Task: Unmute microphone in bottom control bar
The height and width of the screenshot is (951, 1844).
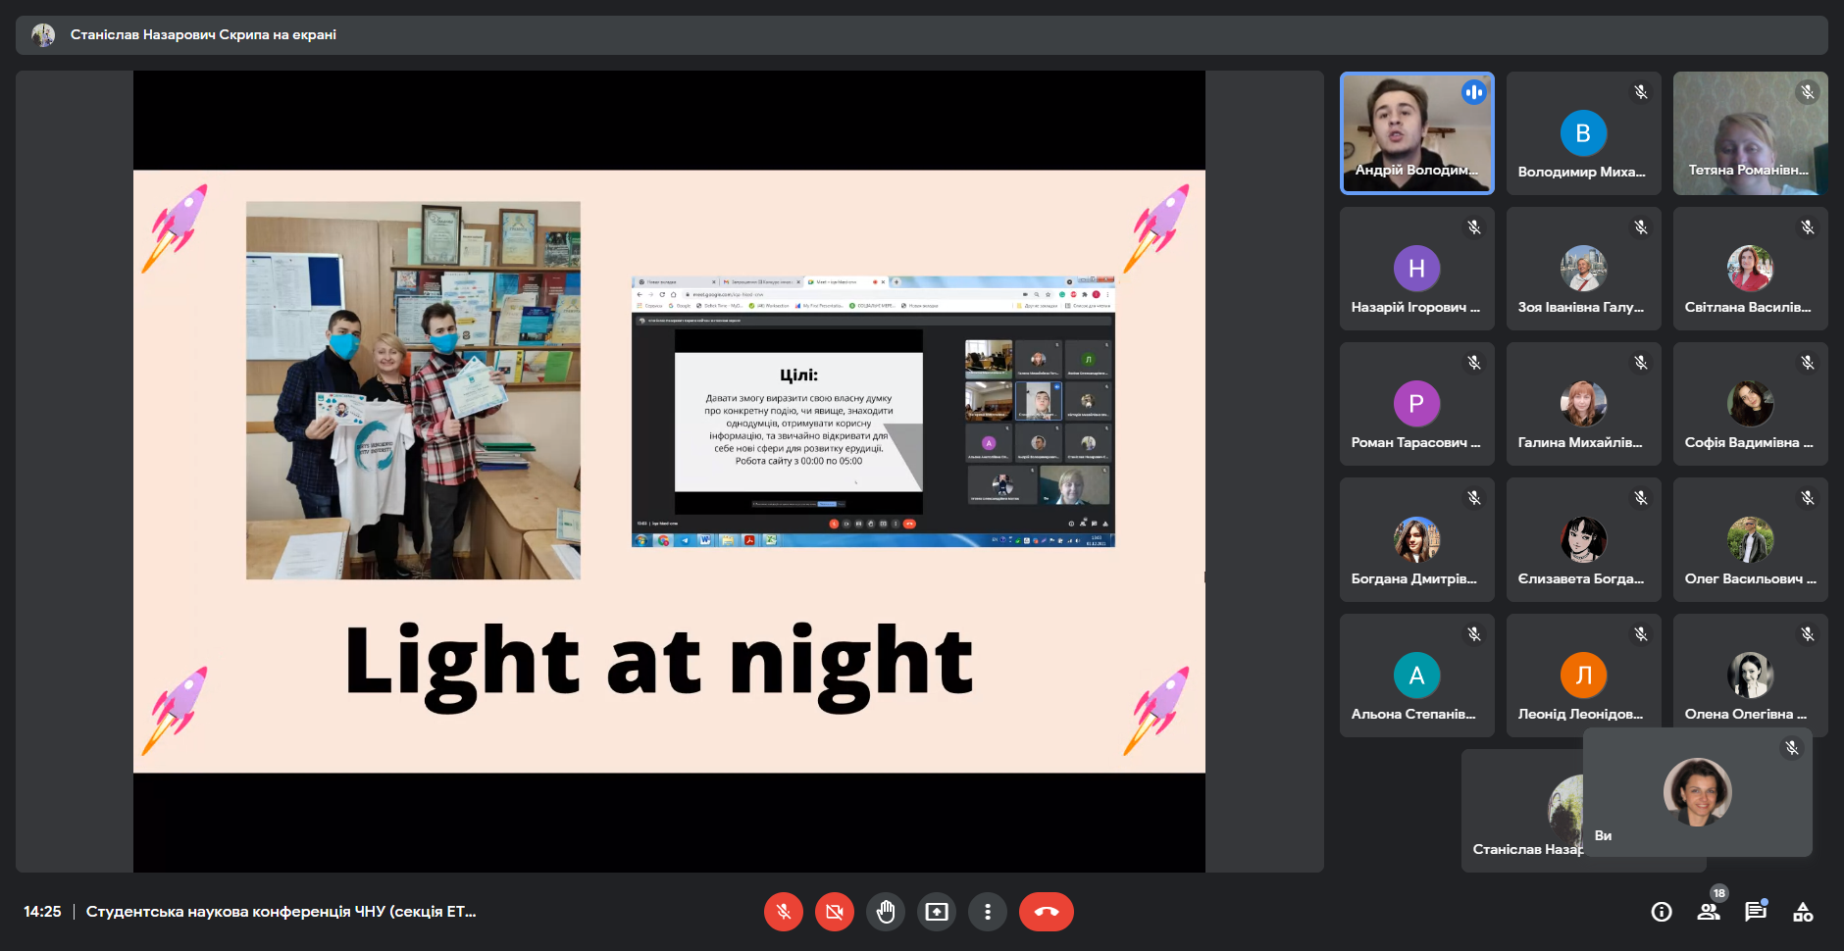Action: click(783, 912)
